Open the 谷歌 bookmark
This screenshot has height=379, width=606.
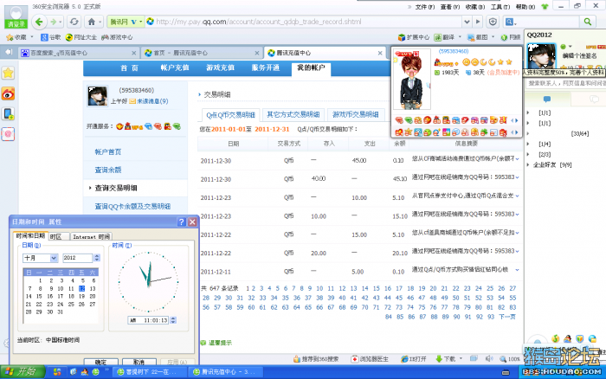click(x=51, y=37)
